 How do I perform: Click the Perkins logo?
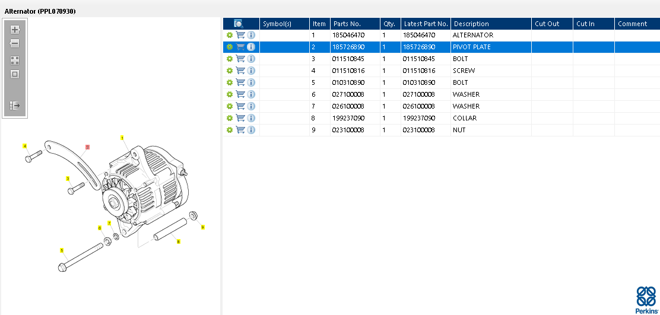click(x=646, y=300)
